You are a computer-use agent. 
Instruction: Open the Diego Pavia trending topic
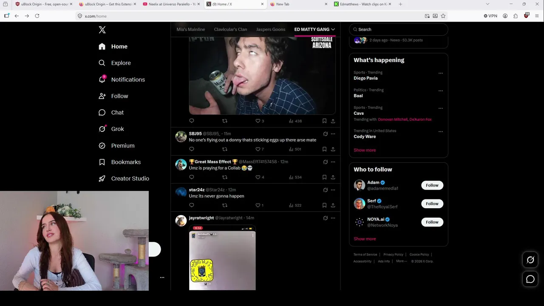[x=365, y=78]
